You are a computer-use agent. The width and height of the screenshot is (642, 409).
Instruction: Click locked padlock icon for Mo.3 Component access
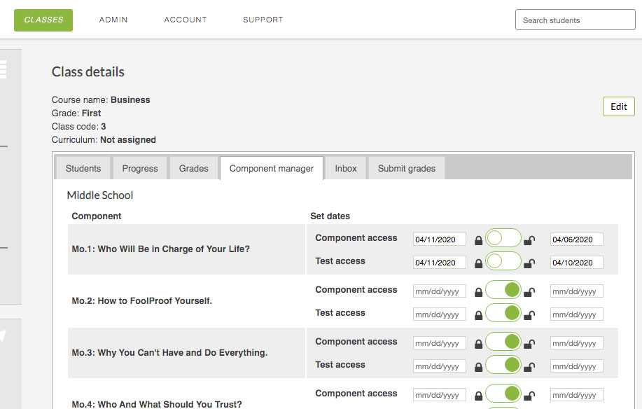tap(478, 345)
